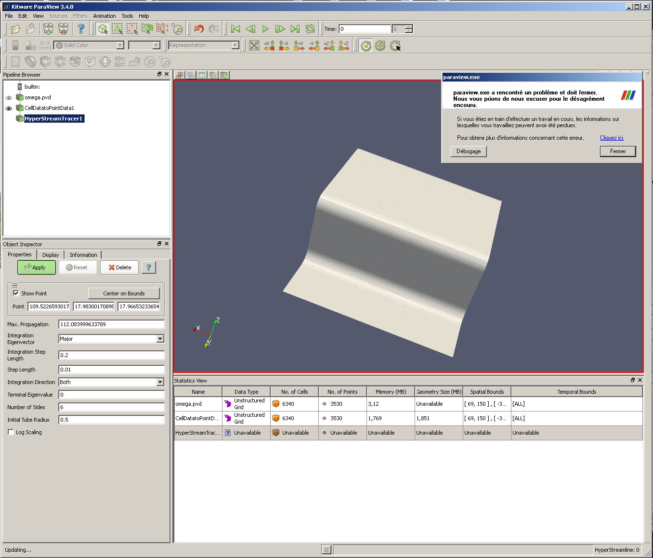The width and height of the screenshot is (653, 558).
Task: Open a file with the folder icon
Action: point(15,29)
